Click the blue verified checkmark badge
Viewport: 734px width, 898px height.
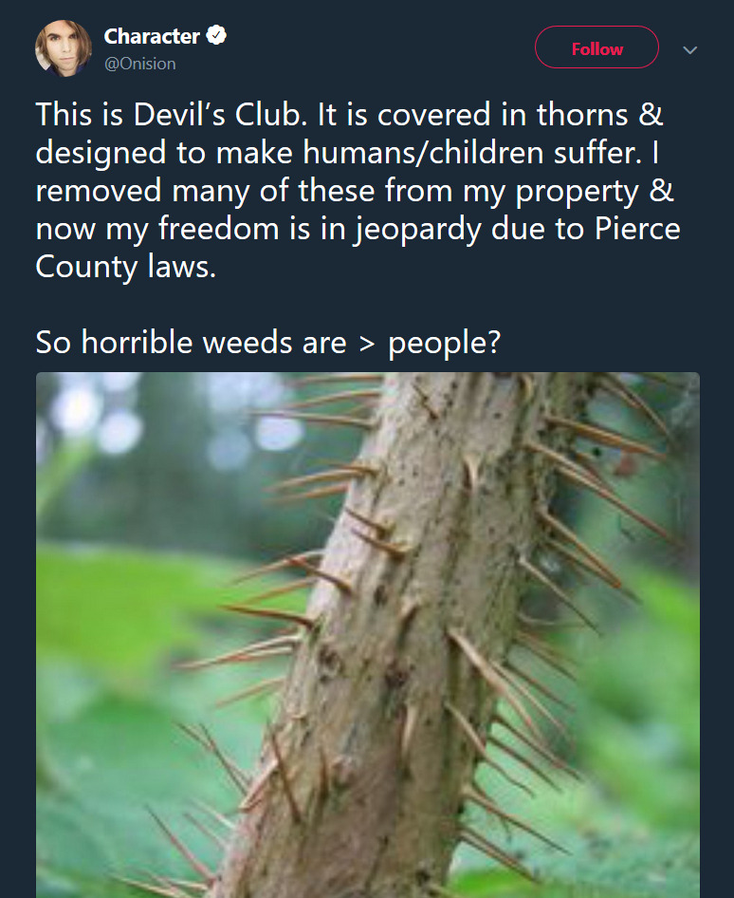[216, 35]
